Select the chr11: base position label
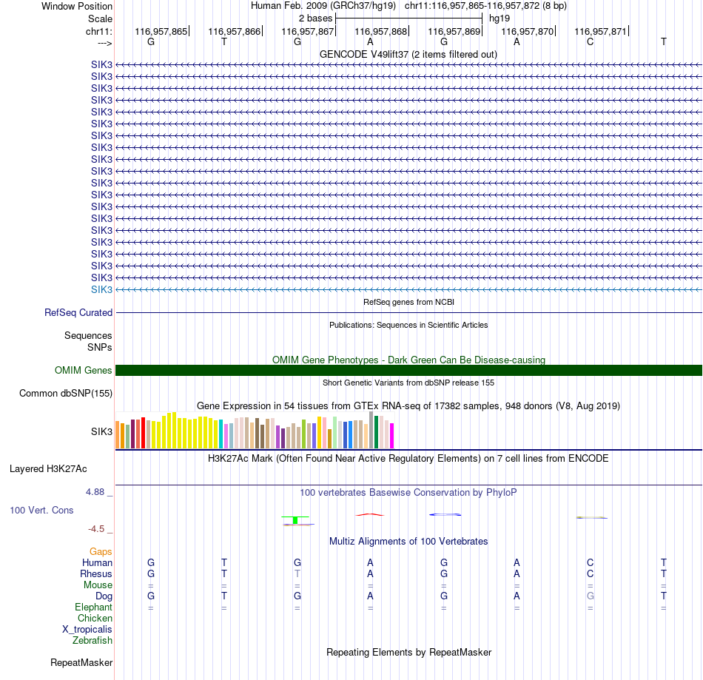703x680 pixels. coord(99,31)
